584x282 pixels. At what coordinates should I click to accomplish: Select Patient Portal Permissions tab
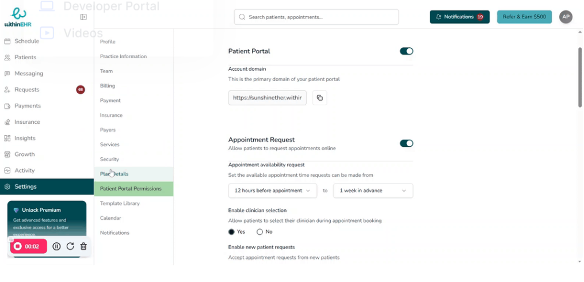click(133, 189)
